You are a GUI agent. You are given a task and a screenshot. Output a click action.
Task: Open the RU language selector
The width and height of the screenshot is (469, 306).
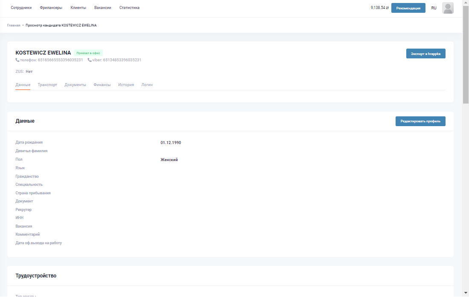coord(434,8)
